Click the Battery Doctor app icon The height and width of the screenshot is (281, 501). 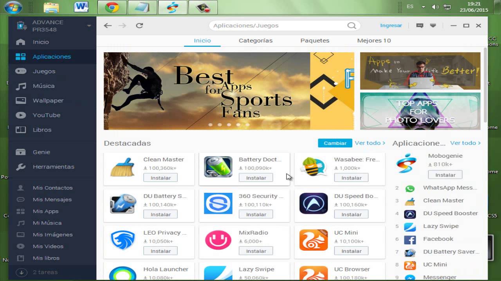click(x=218, y=167)
